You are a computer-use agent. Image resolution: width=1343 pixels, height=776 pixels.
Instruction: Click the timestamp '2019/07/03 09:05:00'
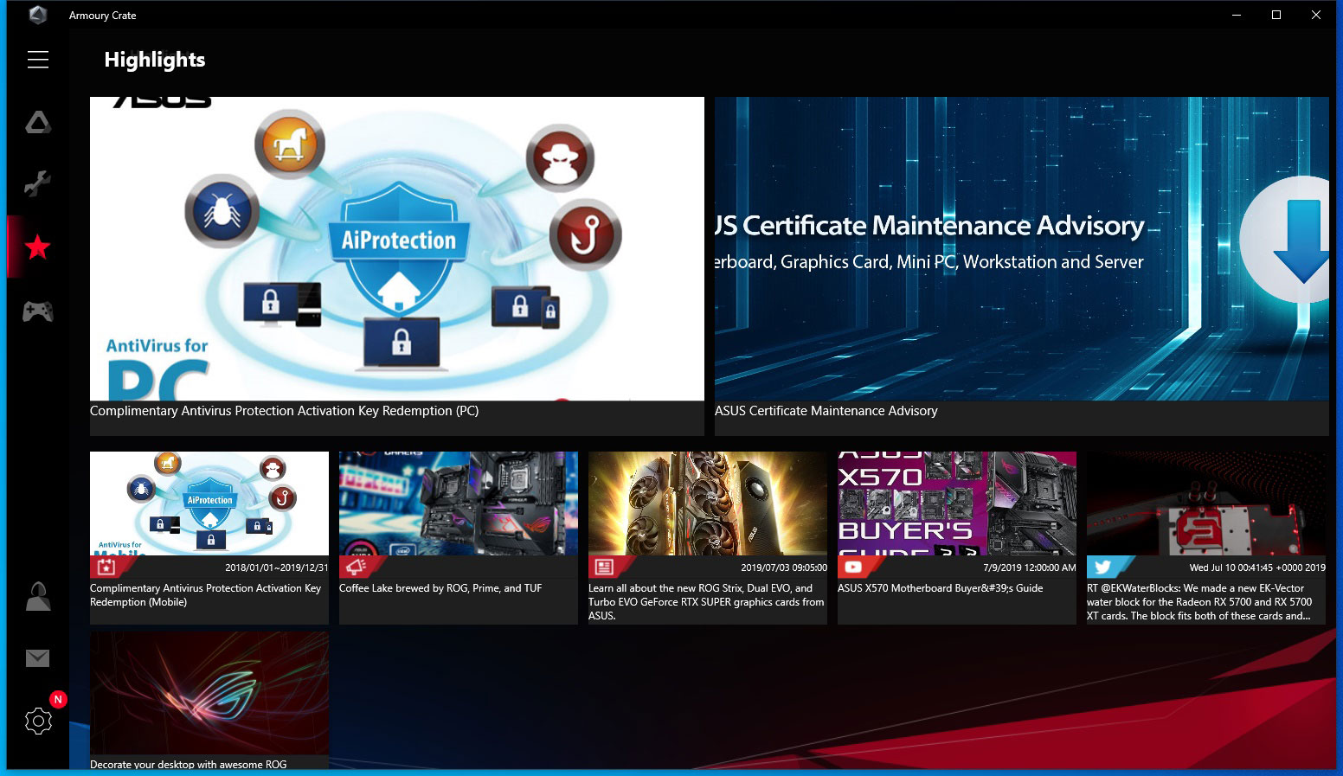click(784, 568)
